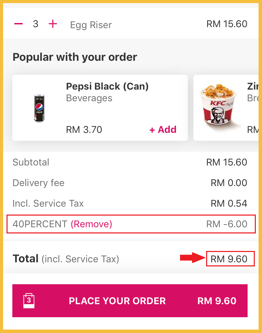Open the Pepsi Black (Can) product title
262x333 pixels.
pyautogui.click(x=107, y=86)
